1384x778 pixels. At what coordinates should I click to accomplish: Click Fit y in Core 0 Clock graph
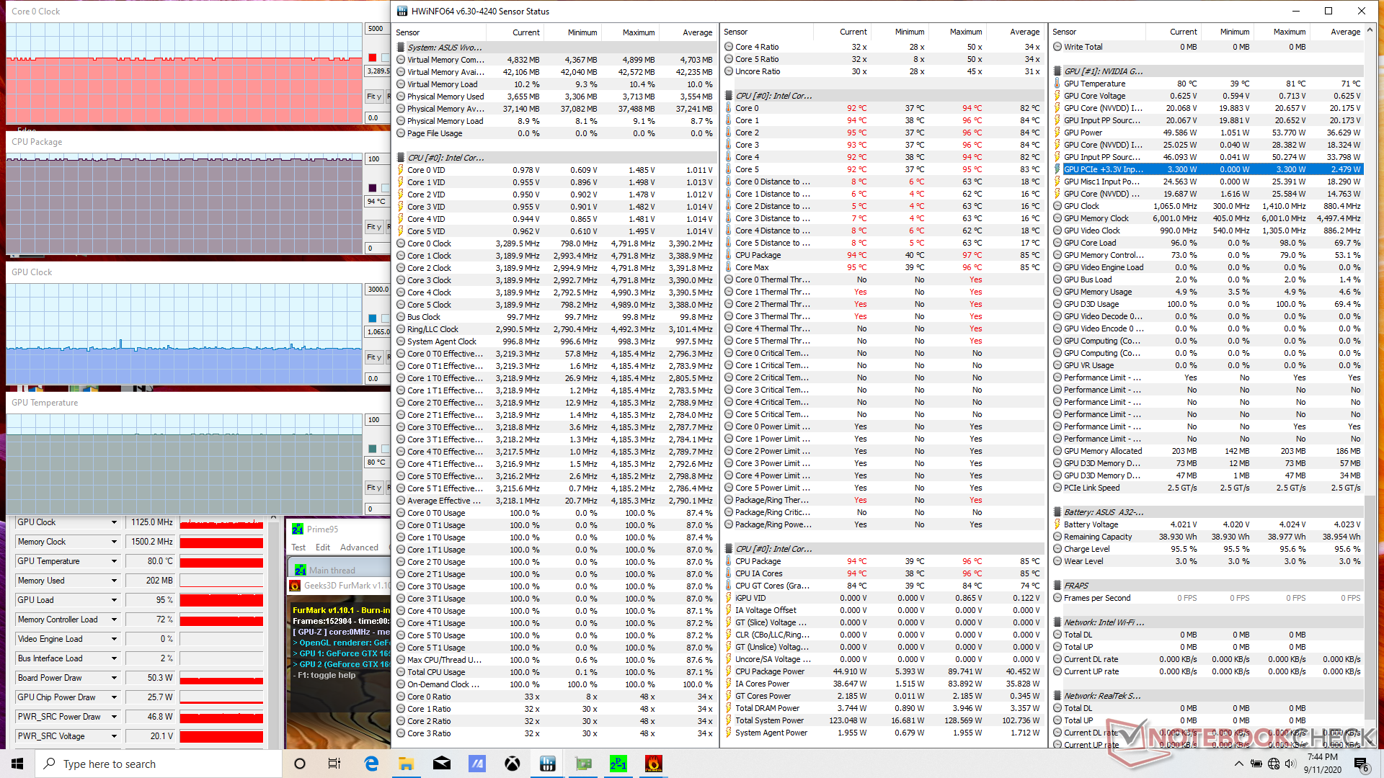pyautogui.click(x=374, y=97)
